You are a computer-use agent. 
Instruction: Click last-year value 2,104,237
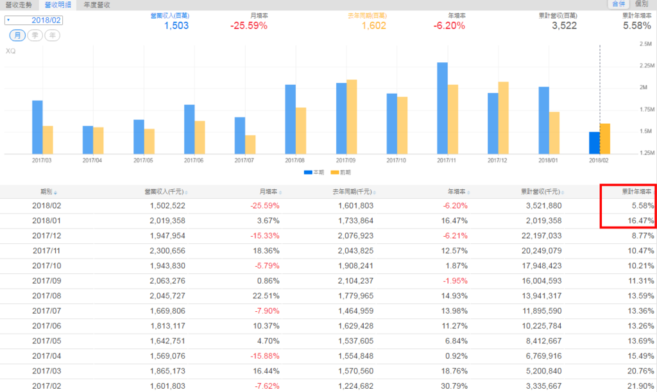[355, 281]
